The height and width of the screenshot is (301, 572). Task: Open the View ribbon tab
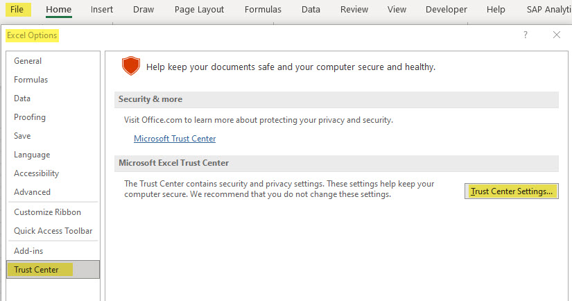pos(397,10)
